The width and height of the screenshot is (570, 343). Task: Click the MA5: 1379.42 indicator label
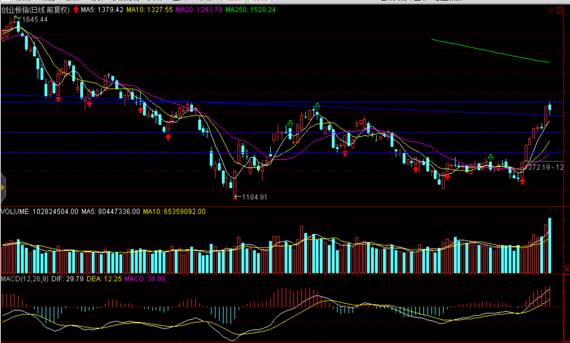tap(102, 10)
